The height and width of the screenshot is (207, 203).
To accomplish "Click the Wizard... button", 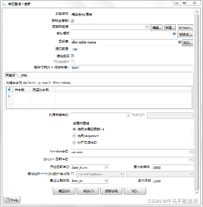I will (x=185, y=28).
